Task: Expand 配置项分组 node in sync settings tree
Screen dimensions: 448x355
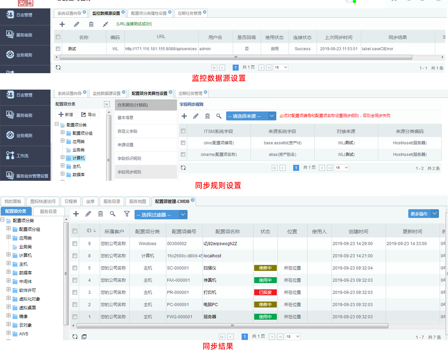Action: coord(62,133)
